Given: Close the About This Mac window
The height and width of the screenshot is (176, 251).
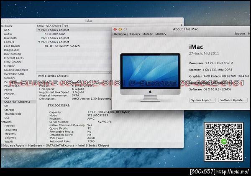Looking at the screenshot, I should (x=115, y=29).
